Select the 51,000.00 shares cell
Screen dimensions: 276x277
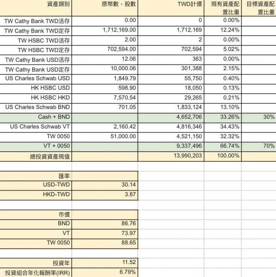pyautogui.click(x=105, y=137)
